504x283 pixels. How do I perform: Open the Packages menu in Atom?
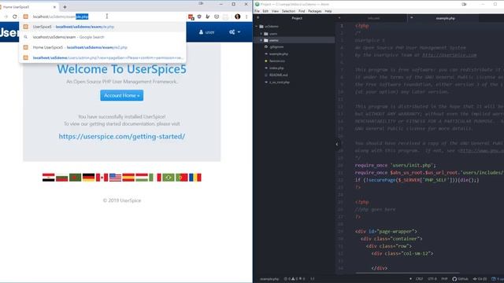pyautogui.click(x=315, y=11)
